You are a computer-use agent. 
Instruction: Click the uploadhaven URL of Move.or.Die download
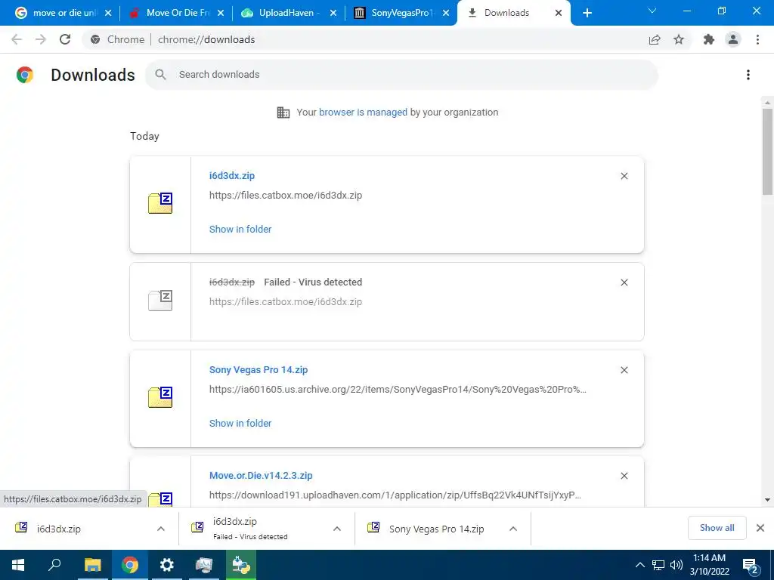click(395, 495)
